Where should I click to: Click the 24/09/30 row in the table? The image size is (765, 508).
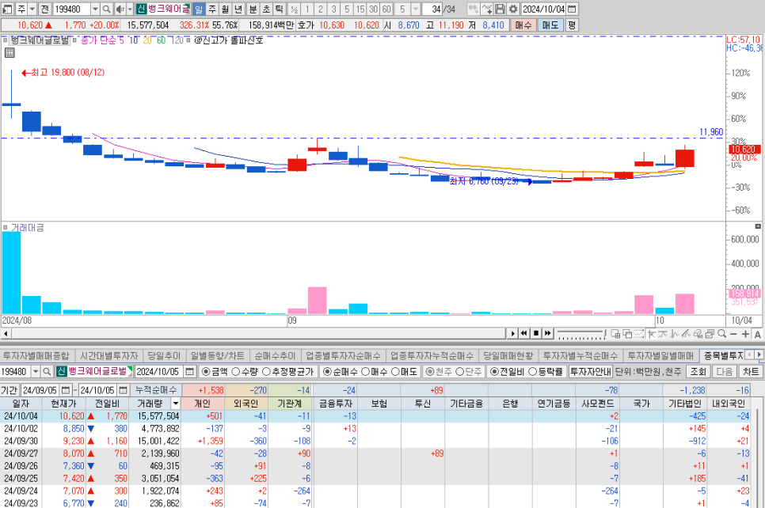pos(375,441)
